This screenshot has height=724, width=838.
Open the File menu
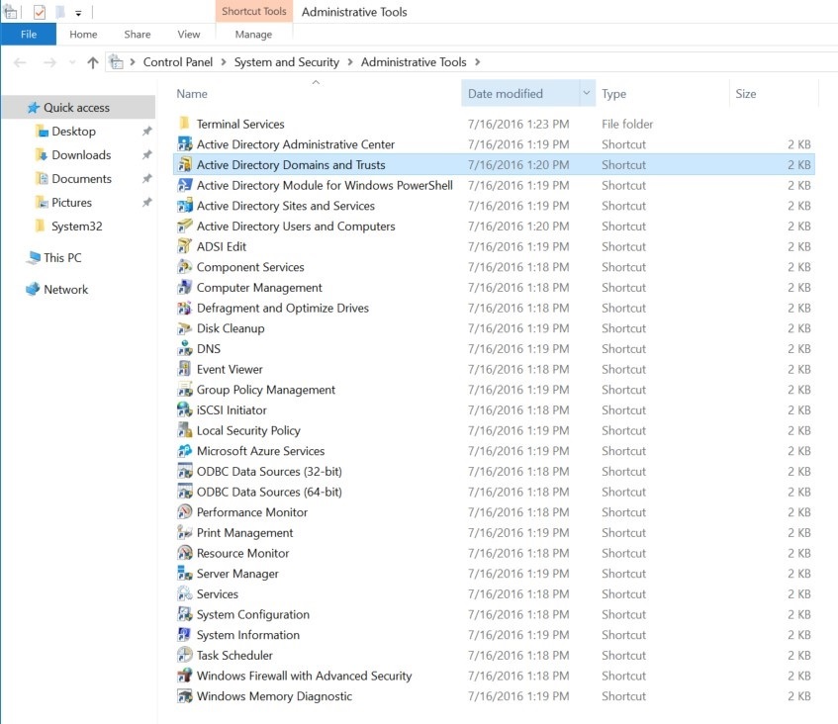click(28, 35)
